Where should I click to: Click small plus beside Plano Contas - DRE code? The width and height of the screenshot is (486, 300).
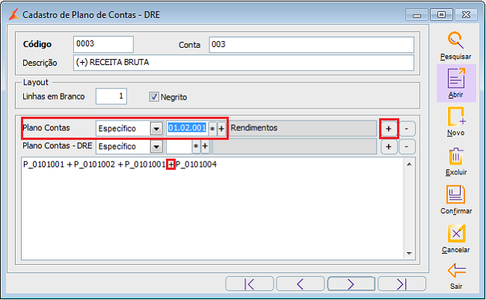tap(205, 147)
